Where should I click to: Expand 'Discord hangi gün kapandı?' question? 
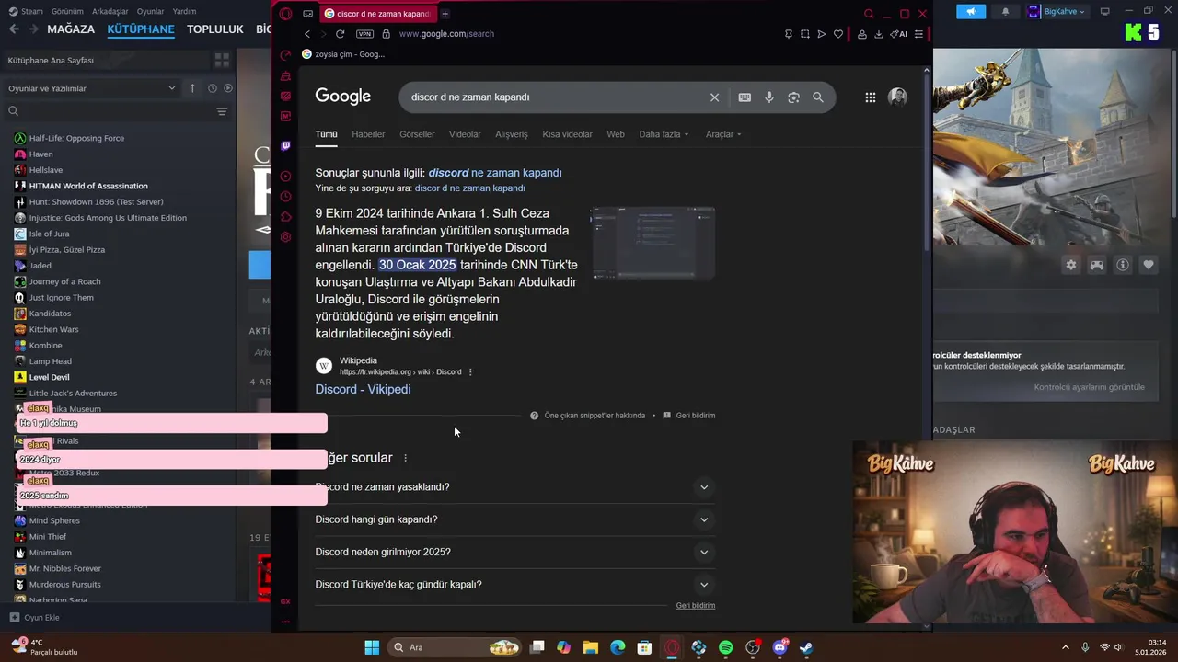click(x=514, y=519)
